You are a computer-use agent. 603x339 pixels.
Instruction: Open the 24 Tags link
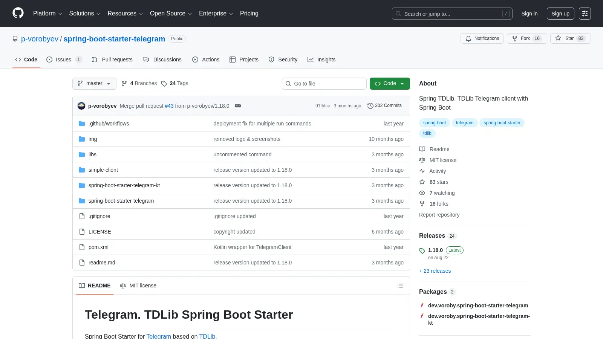click(x=175, y=84)
